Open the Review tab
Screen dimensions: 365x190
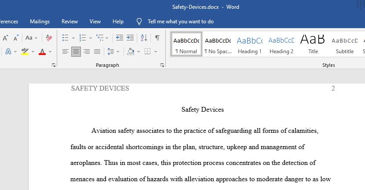coord(69,22)
